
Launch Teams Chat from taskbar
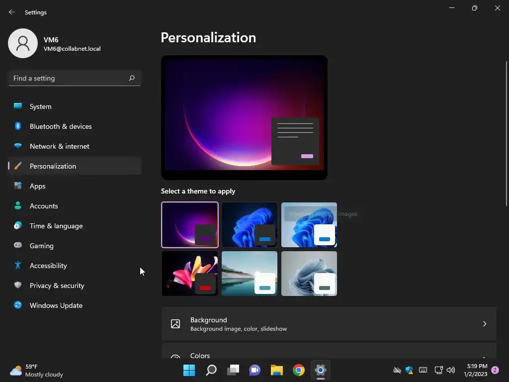coord(255,370)
